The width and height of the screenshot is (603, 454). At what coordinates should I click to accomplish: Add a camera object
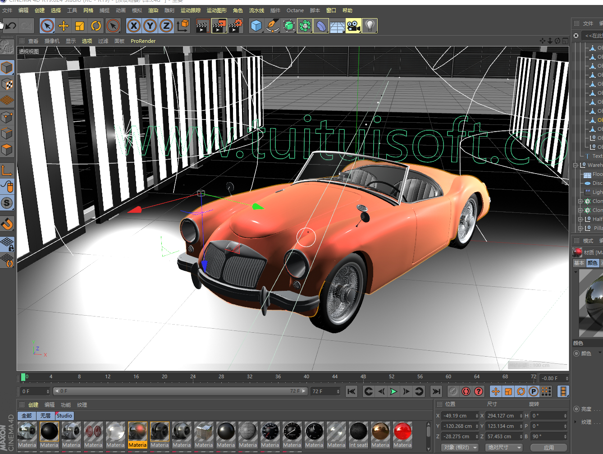click(x=353, y=26)
